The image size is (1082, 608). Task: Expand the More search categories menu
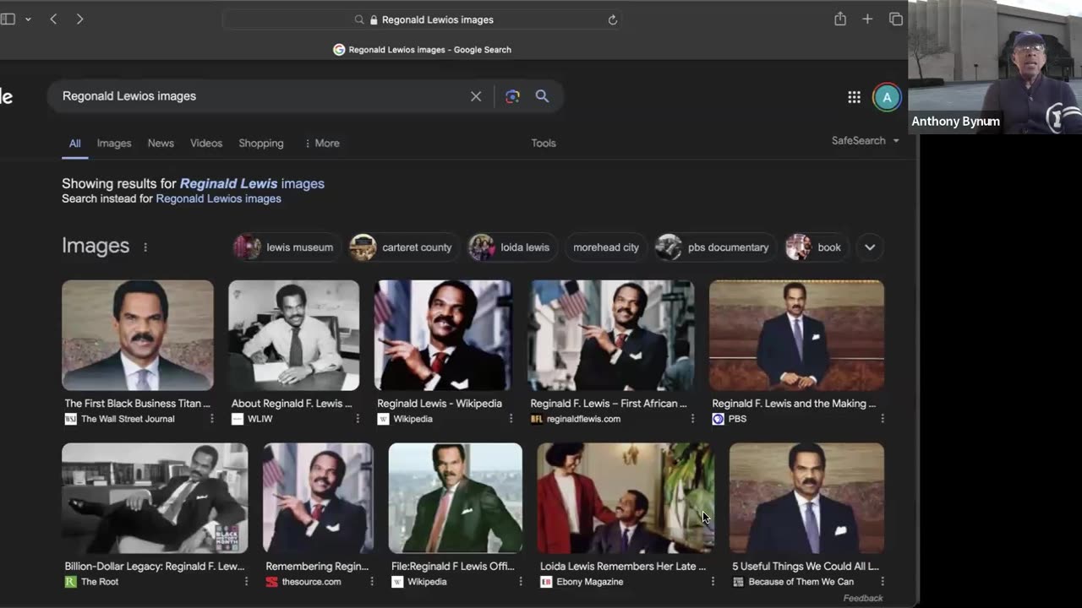coord(322,144)
